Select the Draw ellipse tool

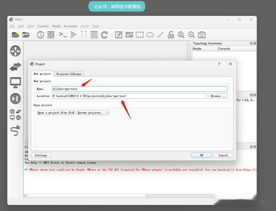coord(150,34)
